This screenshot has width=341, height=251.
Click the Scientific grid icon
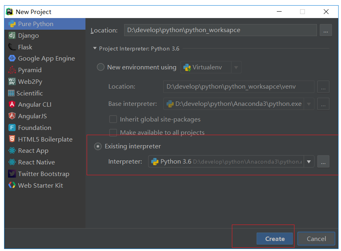(x=11, y=93)
